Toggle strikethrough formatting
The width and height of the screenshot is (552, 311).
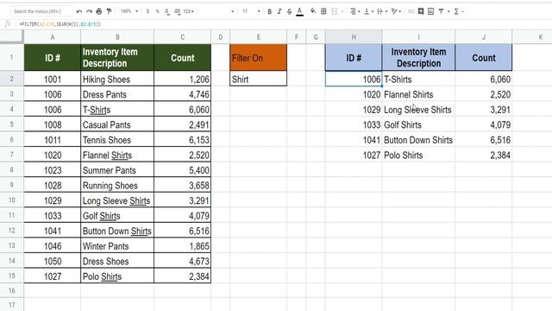(x=290, y=11)
